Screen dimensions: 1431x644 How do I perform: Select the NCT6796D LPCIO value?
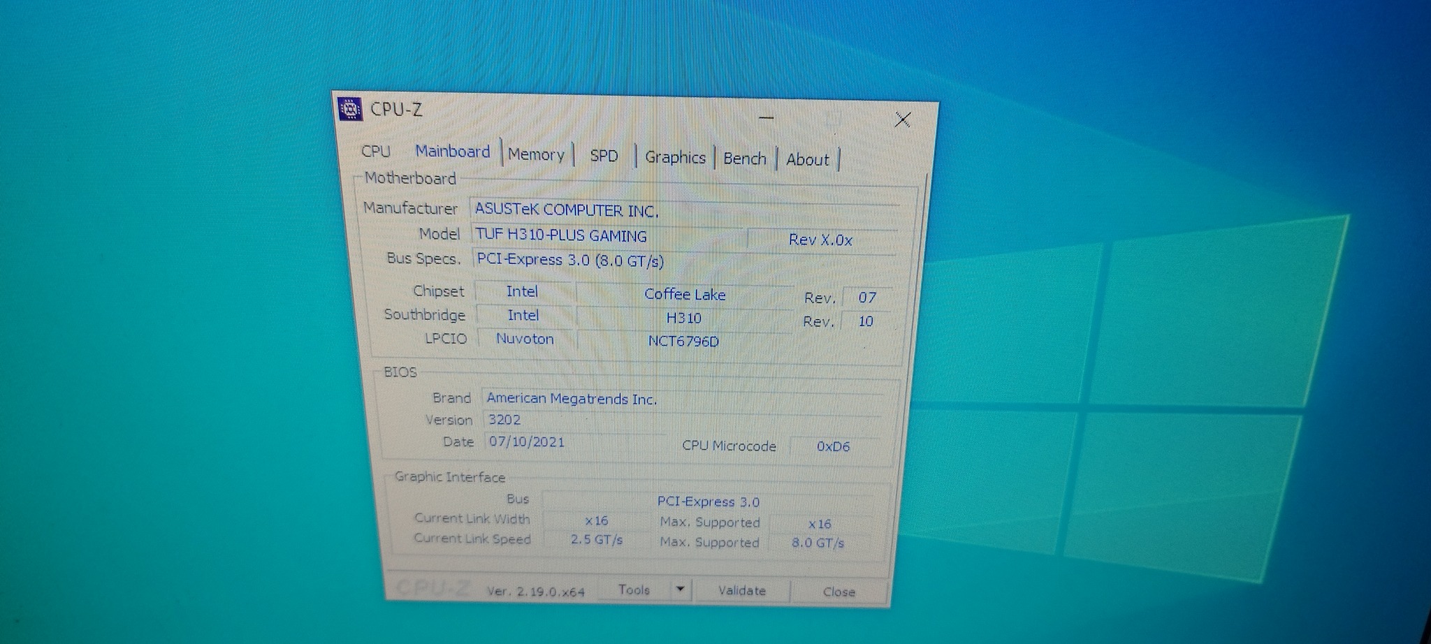683,342
